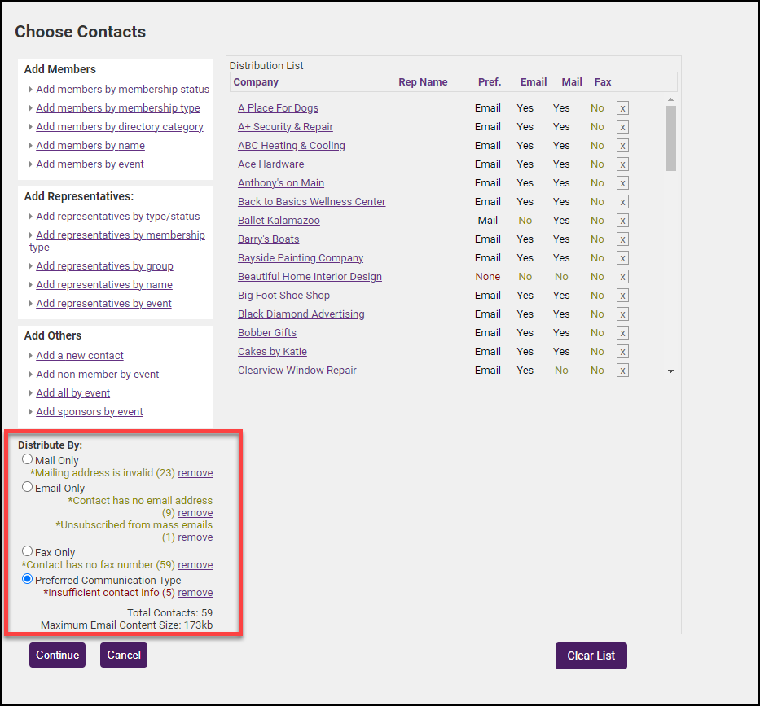Image resolution: width=760 pixels, height=706 pixels.
Task: Remove Cakes by Katie from list
Action: [622, 352]
